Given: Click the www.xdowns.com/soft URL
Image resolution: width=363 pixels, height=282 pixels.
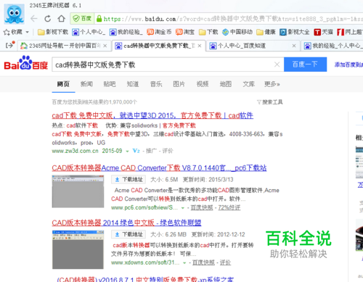Looking at the screenshot, I should [x=145, y=262].
